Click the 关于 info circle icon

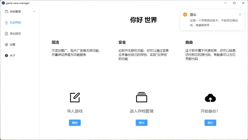[x=6, y=56]
